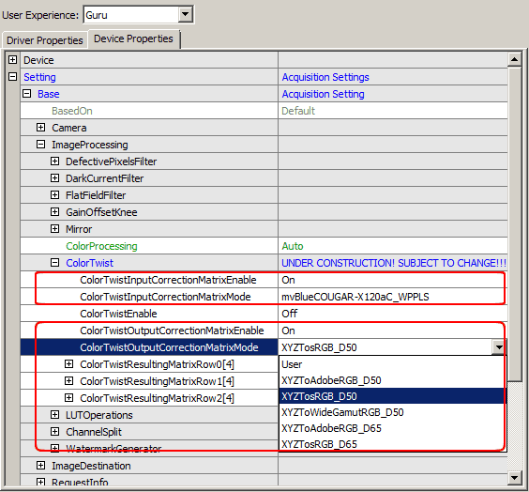Collapse the Base node
The height and width of the screenshot is (492, 529).
(26, 94)
